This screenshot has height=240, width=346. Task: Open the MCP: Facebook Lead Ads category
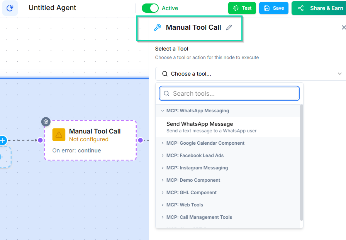pos(195,155)
